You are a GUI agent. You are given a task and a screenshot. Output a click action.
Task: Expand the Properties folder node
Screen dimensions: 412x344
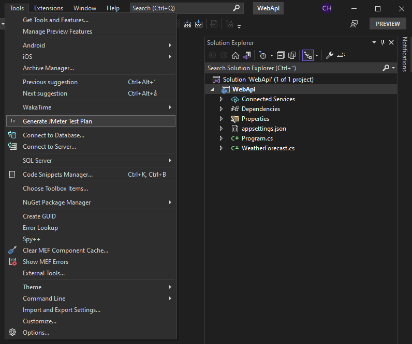(x=221, y=119)
